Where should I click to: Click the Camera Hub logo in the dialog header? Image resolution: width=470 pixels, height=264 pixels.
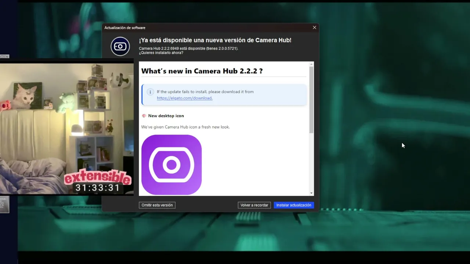tap(120, 47)
